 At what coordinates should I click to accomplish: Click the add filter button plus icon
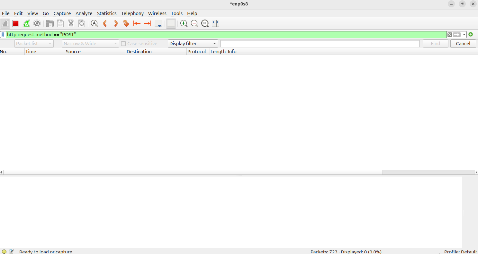coord(471,34)
